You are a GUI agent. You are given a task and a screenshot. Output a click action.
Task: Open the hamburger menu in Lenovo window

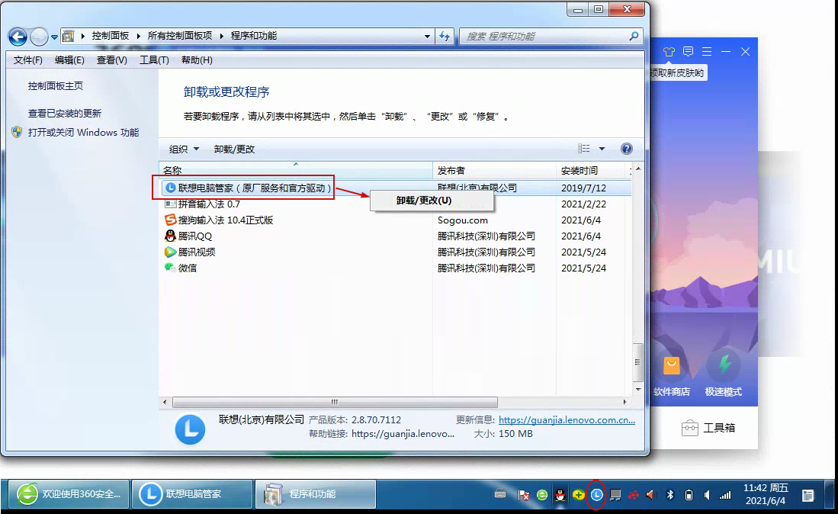(x=707, y=51)
